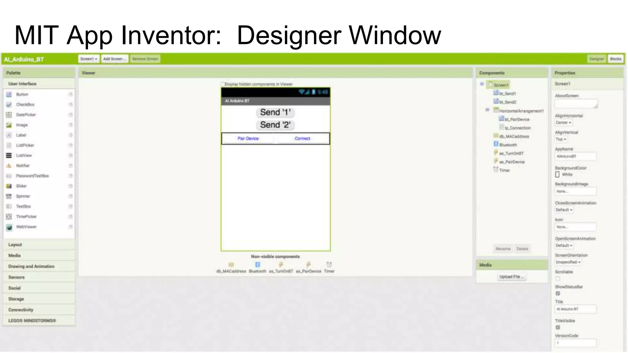Image resolution: width=628 pixels, height=353 pixels.
Task: Choose the TextBox component icon
Action: tap(9, 206)
